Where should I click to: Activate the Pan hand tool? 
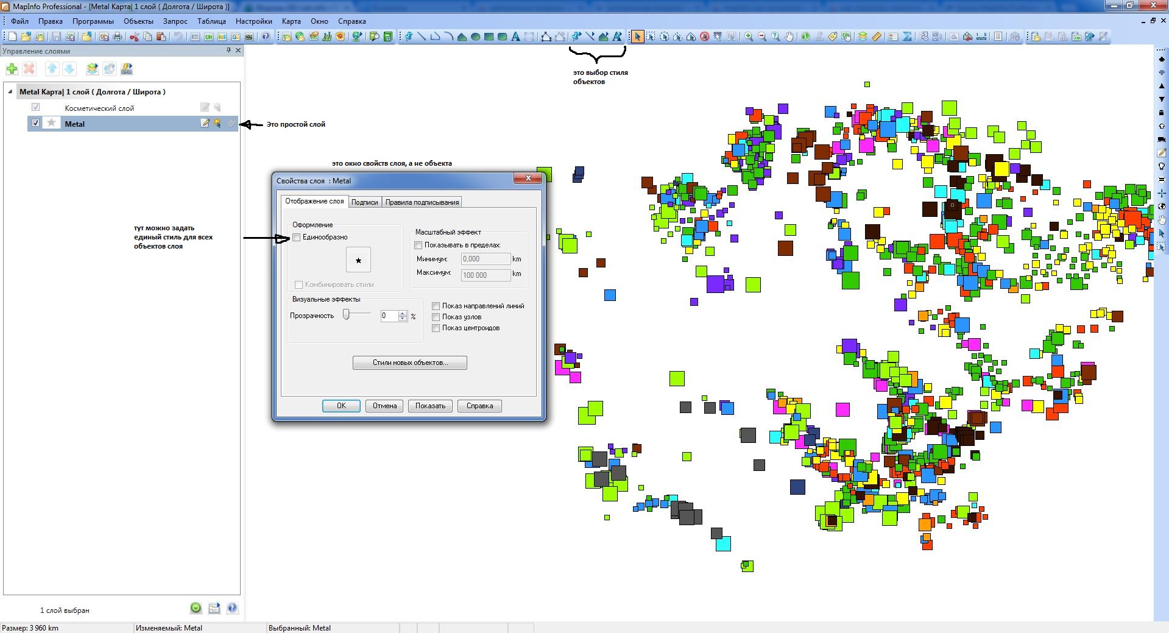(x=789, y=37)
